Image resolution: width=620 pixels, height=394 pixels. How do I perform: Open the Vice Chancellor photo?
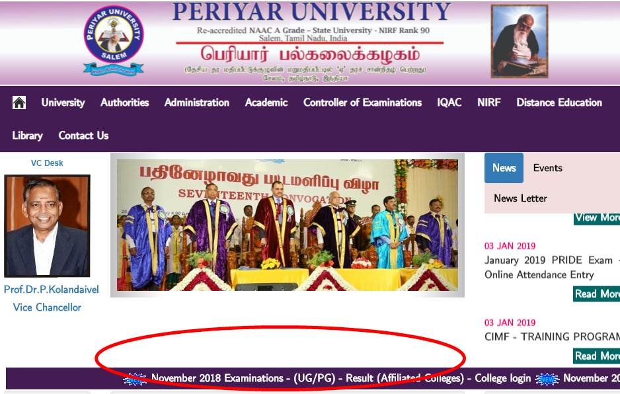[x=47, y=225]
